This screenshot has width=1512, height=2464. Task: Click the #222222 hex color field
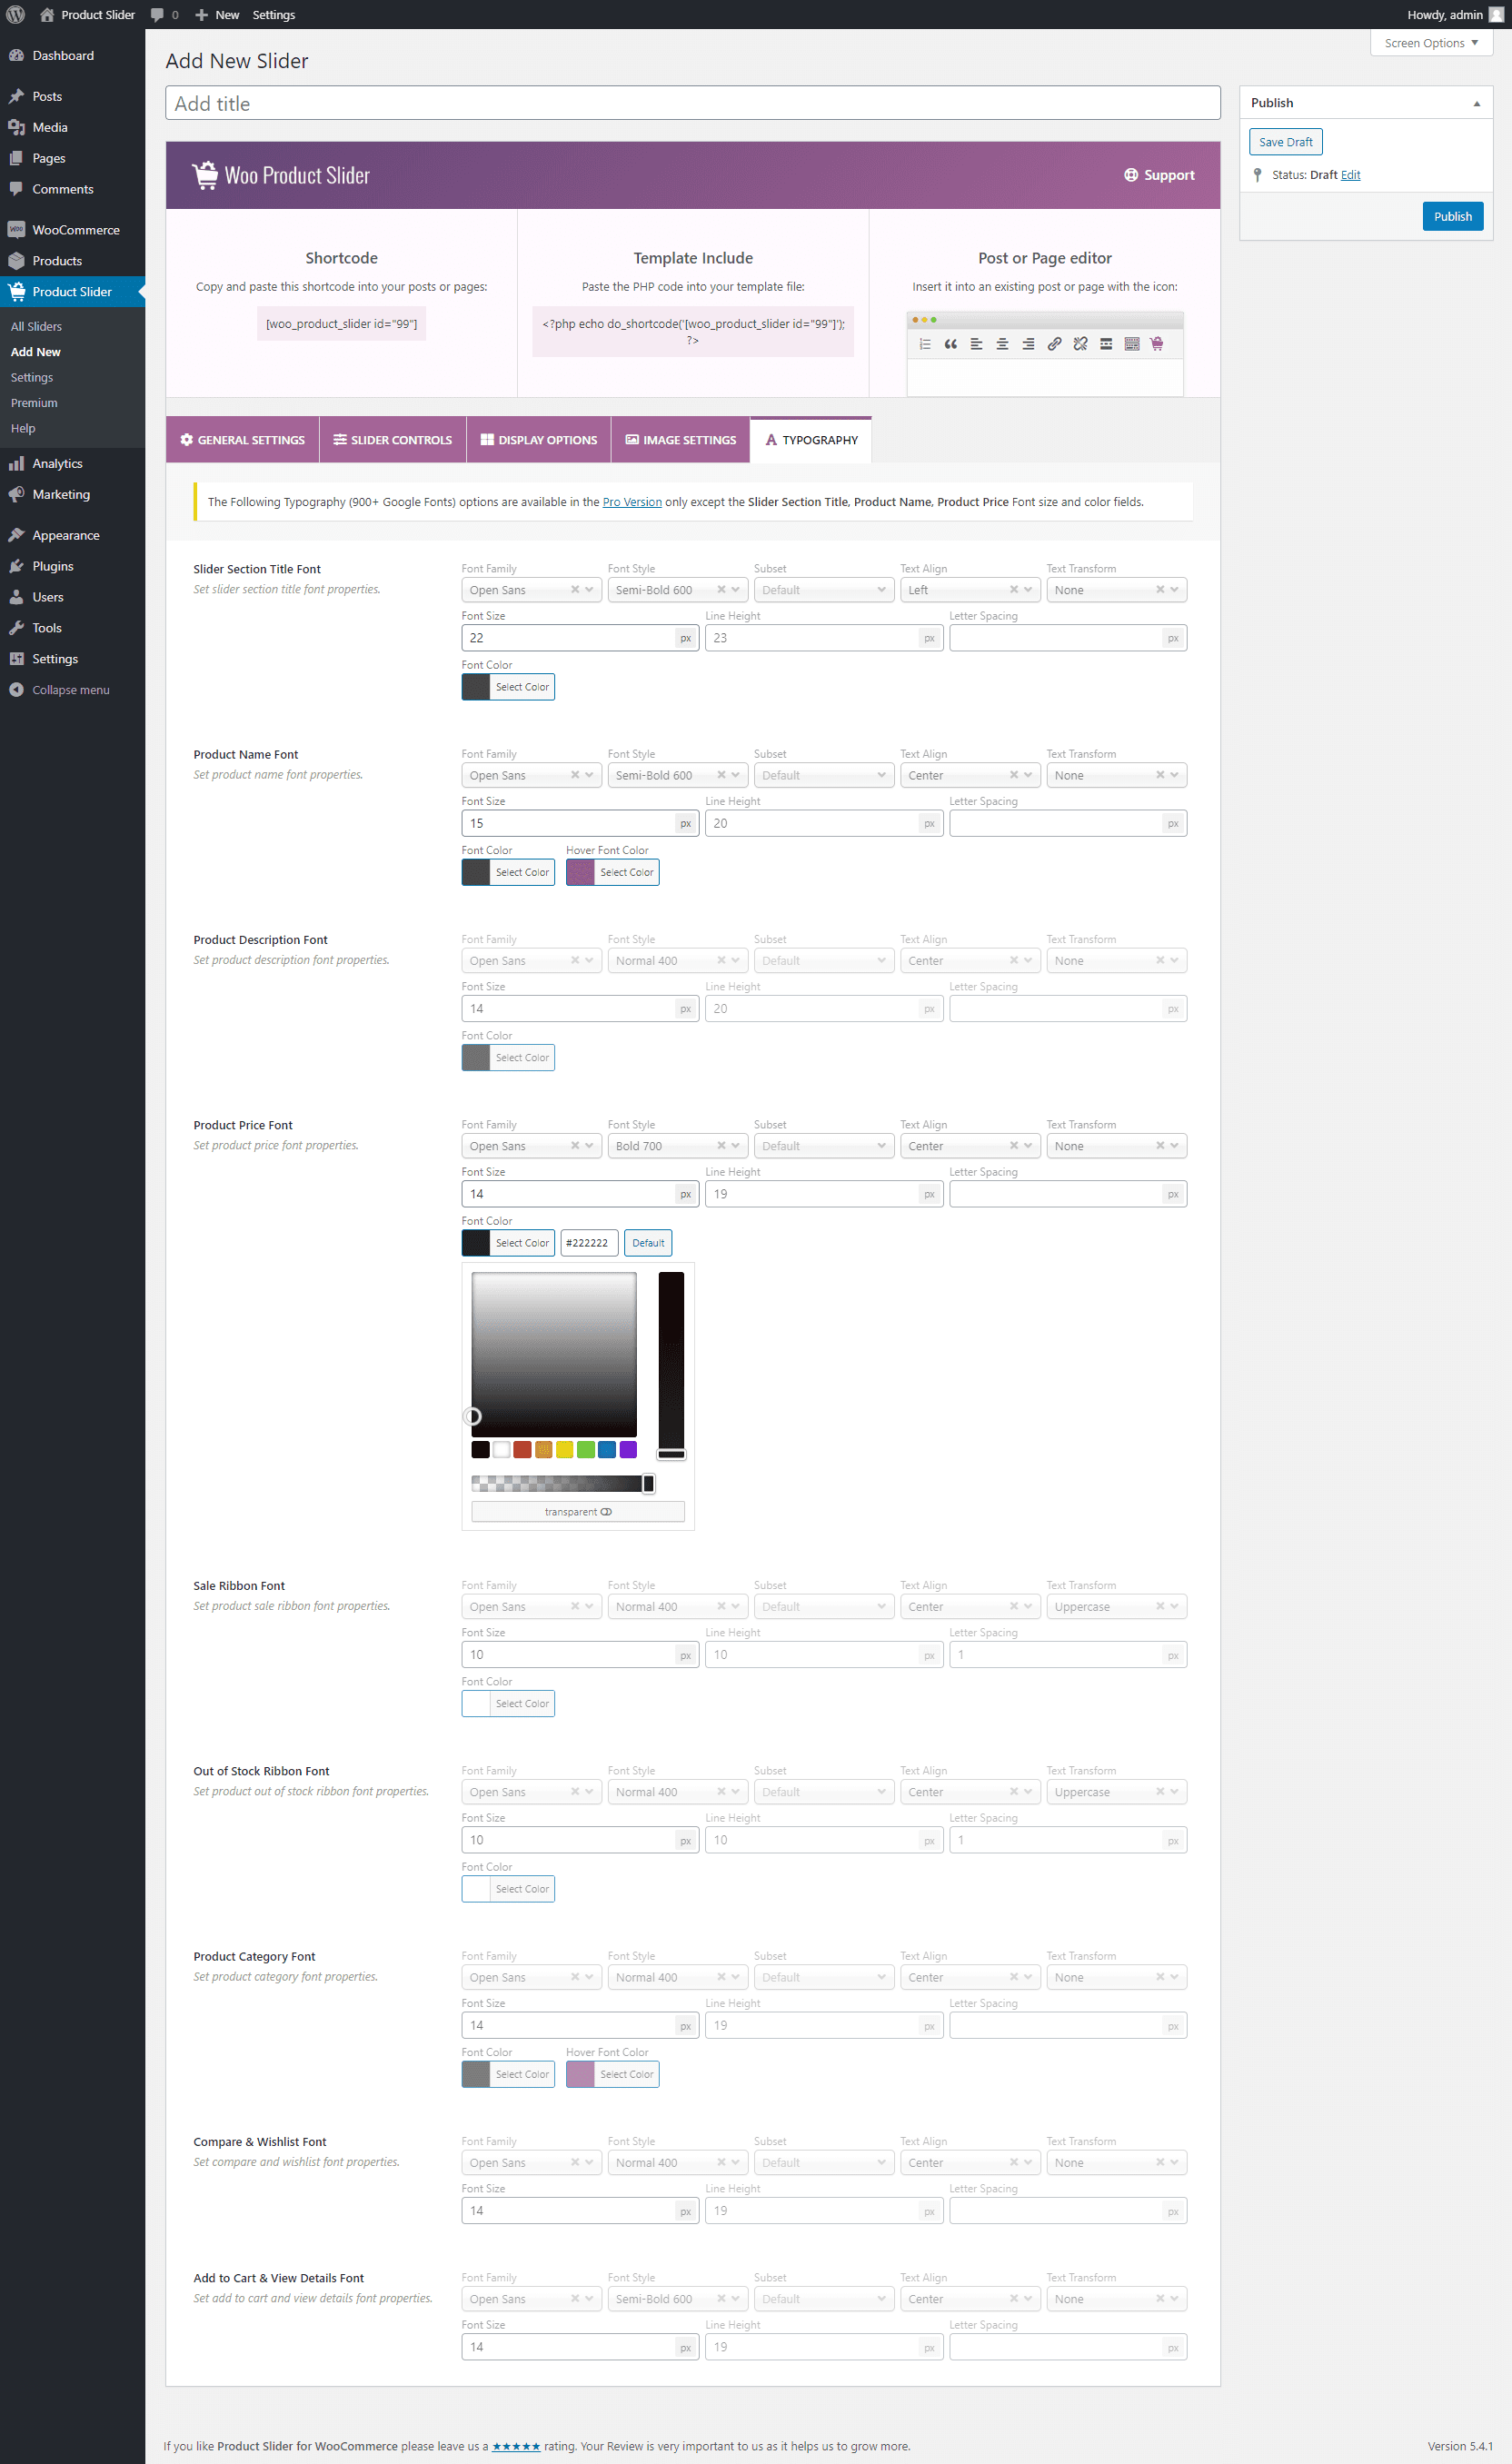coord(589,1243)
